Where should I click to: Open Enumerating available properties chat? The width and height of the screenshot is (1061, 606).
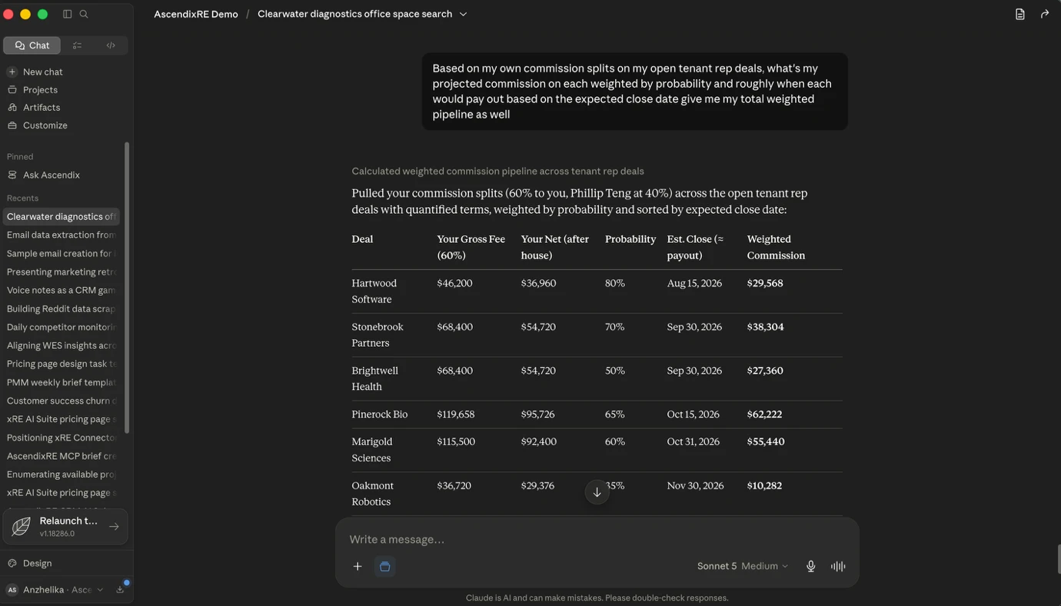click(62, 474)
